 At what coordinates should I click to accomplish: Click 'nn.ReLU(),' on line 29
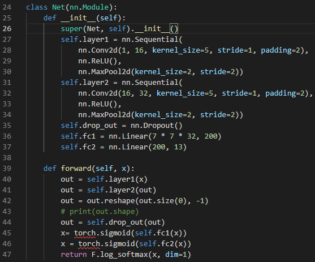100,61
